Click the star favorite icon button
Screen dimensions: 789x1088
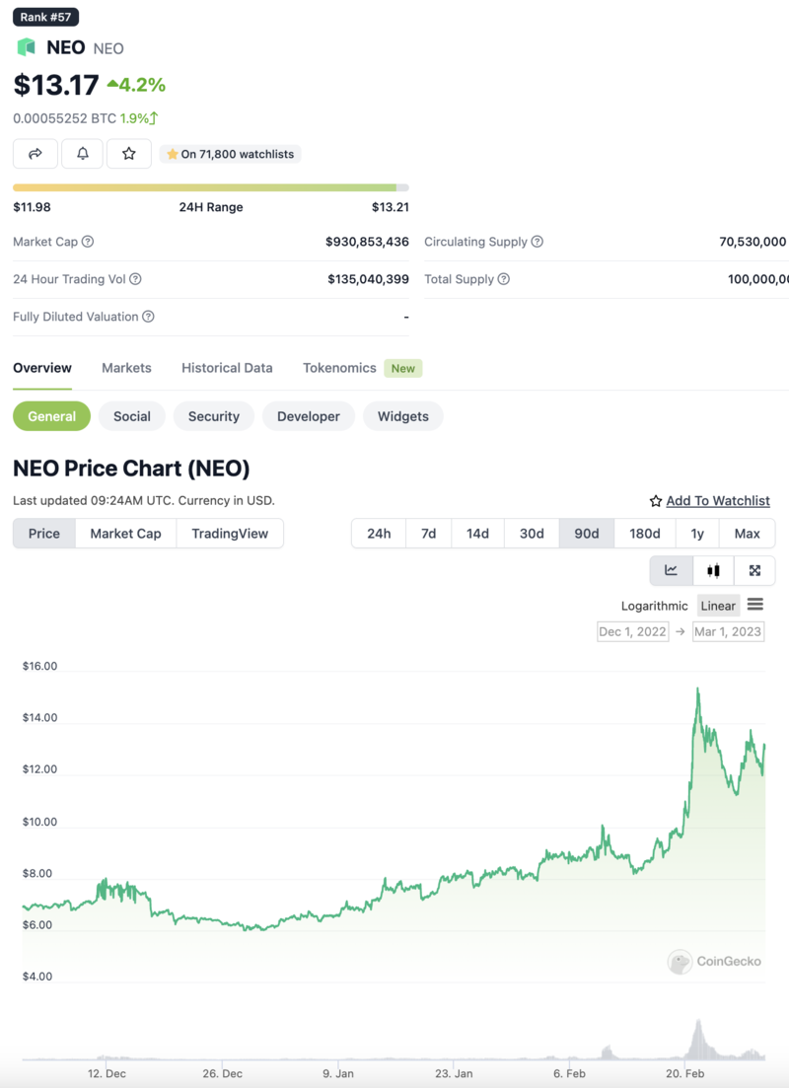click(x=129, y=154)
